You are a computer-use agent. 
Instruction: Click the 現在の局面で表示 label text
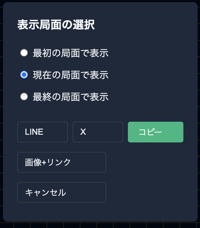pyautogui.click(x=71, y=75)
